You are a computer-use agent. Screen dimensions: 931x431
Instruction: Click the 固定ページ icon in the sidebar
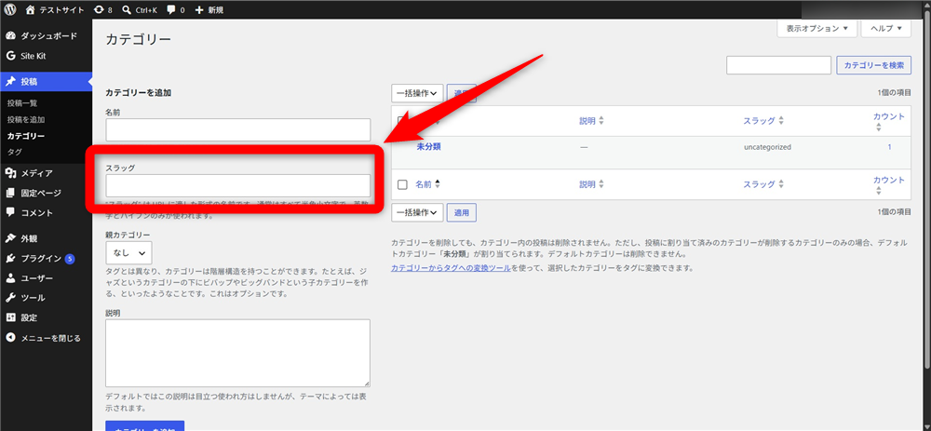(10, 193)
